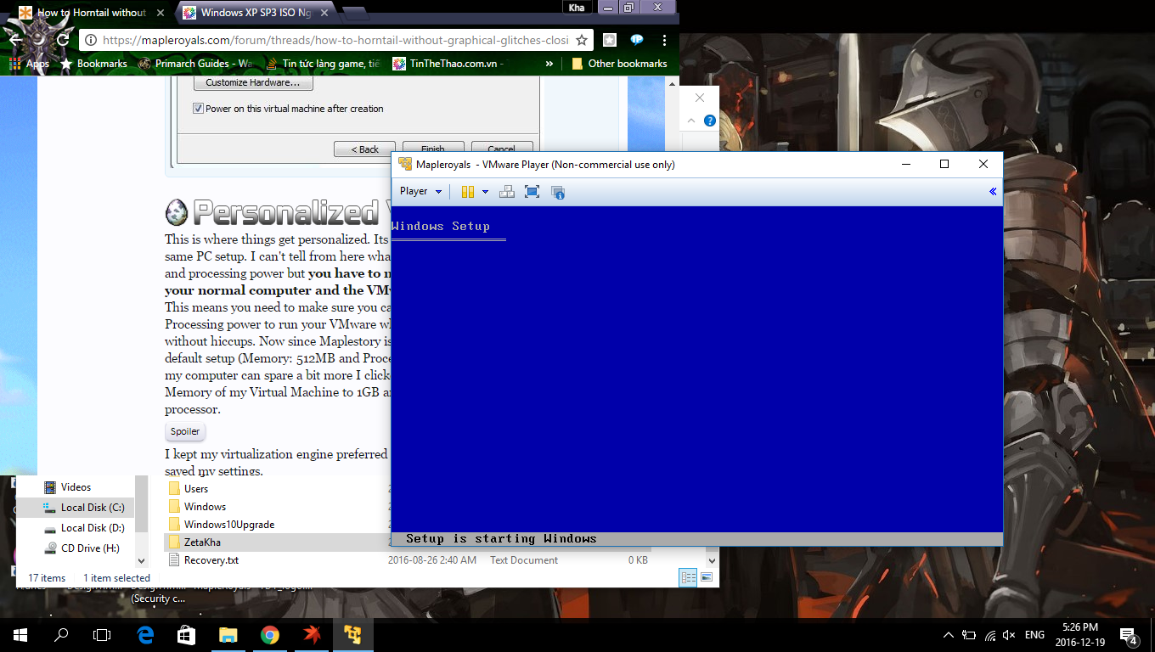This screenshot has height=652, width=1155.
Task: Switch VMware to Unity mode
Action: (558, 192)
